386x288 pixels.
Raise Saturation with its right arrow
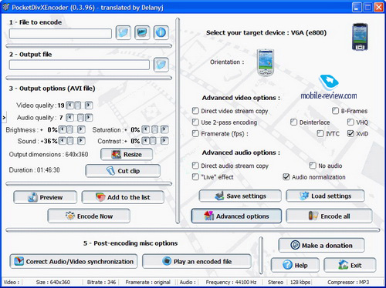[164, 129]
